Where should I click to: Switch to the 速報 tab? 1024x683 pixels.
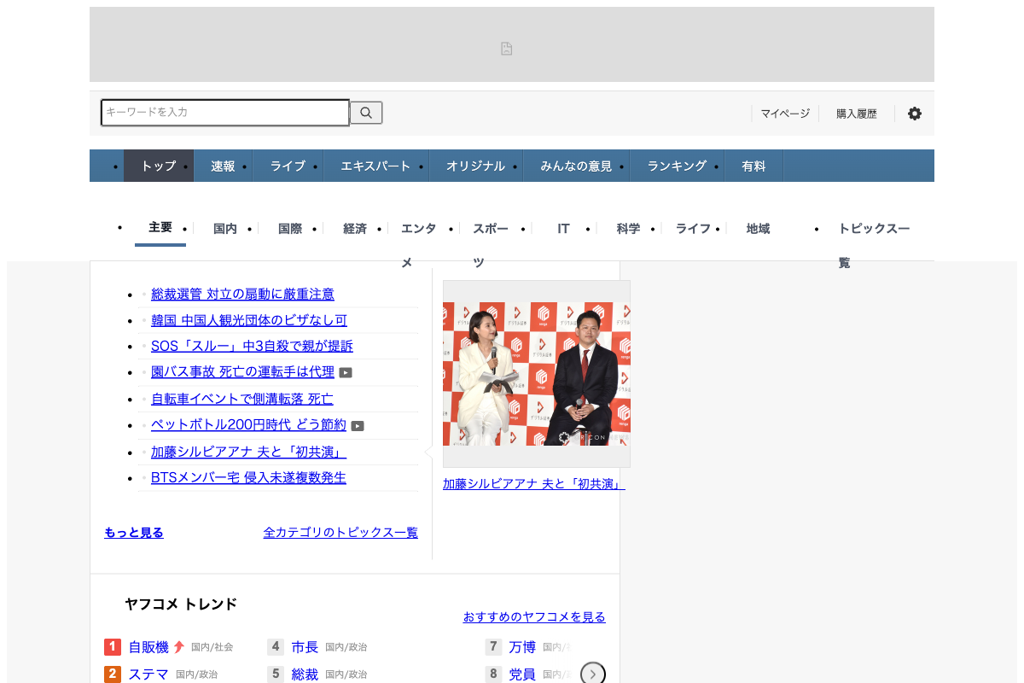[223, 166]
